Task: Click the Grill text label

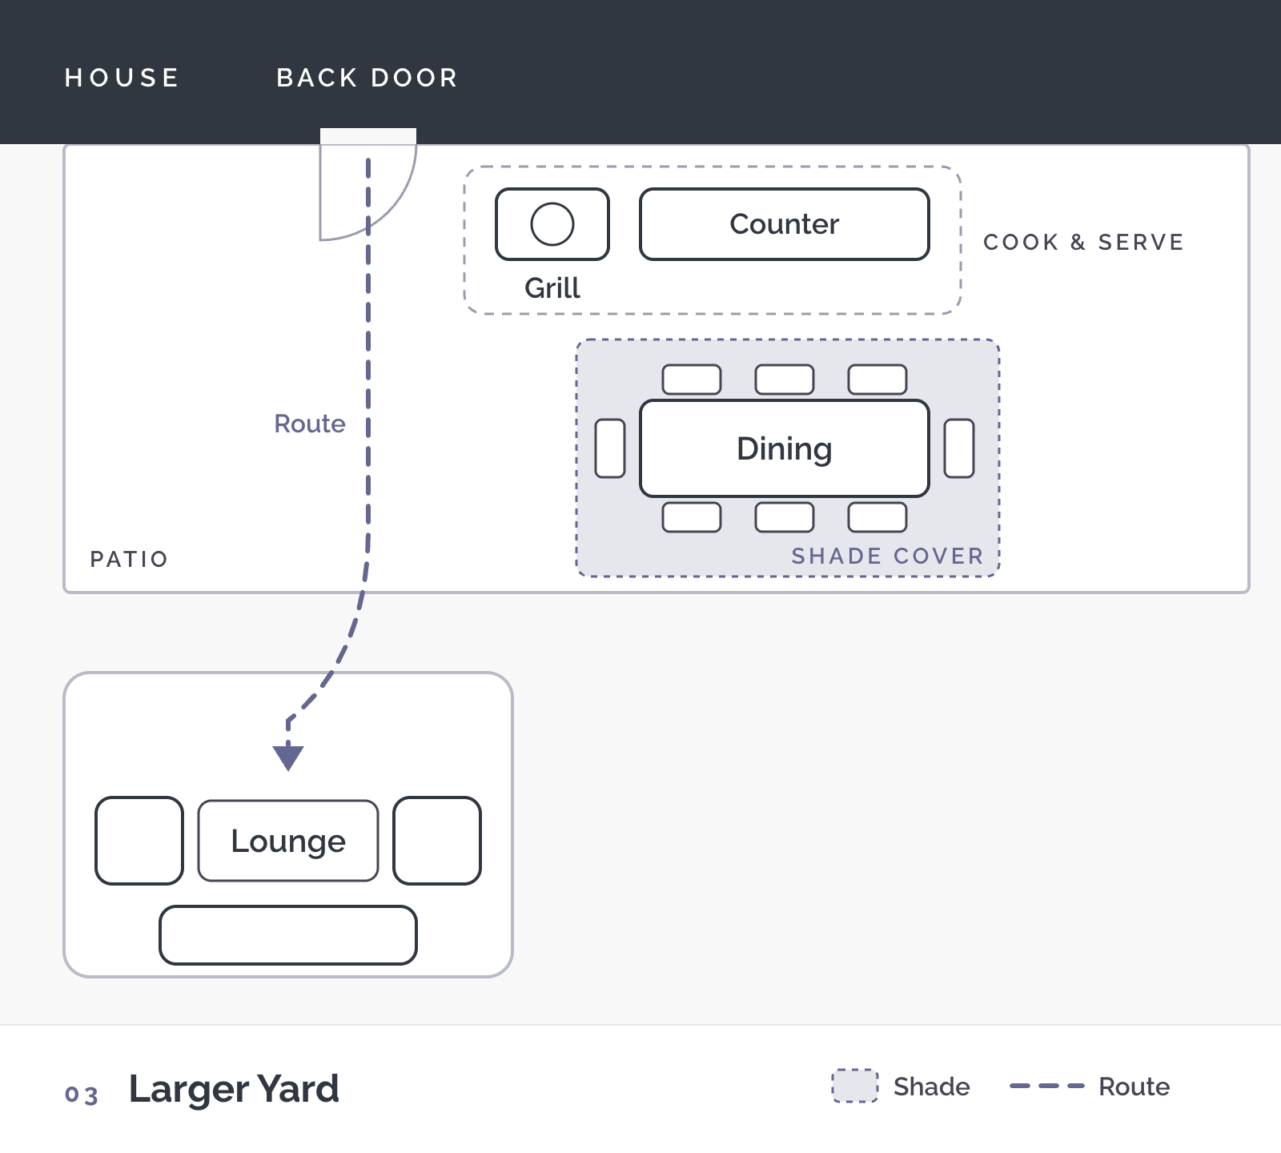Action: coord(552,288)
